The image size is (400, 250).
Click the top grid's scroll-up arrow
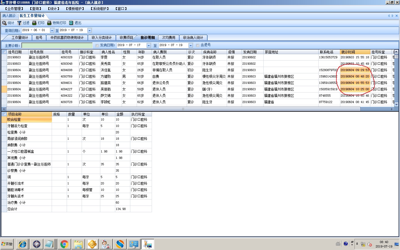tap(396, 52)
